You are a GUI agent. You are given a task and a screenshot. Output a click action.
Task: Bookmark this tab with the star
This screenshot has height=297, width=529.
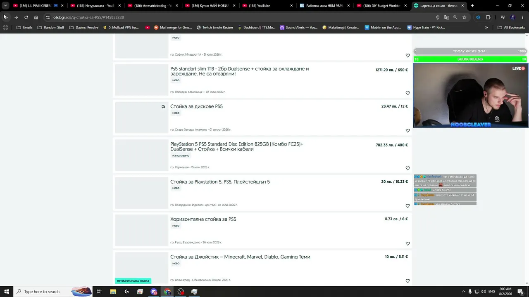[x=464, y=17]
